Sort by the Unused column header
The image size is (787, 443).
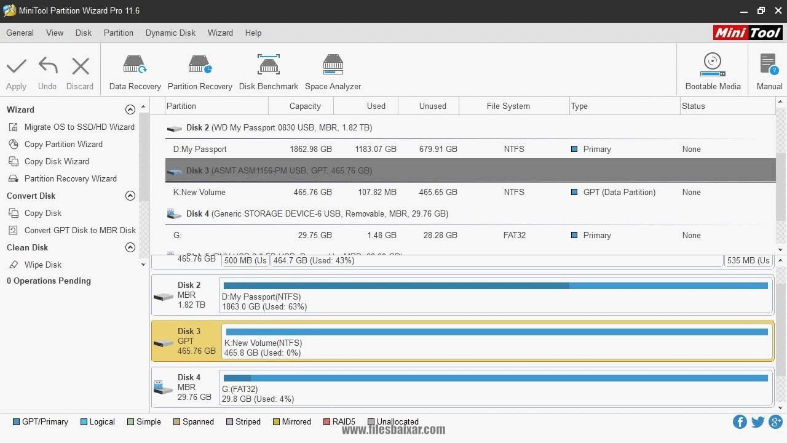429,106
